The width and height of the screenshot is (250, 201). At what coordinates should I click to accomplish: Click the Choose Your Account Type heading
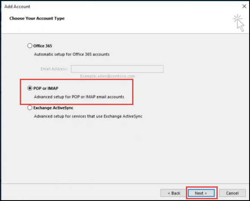(37, 19)
